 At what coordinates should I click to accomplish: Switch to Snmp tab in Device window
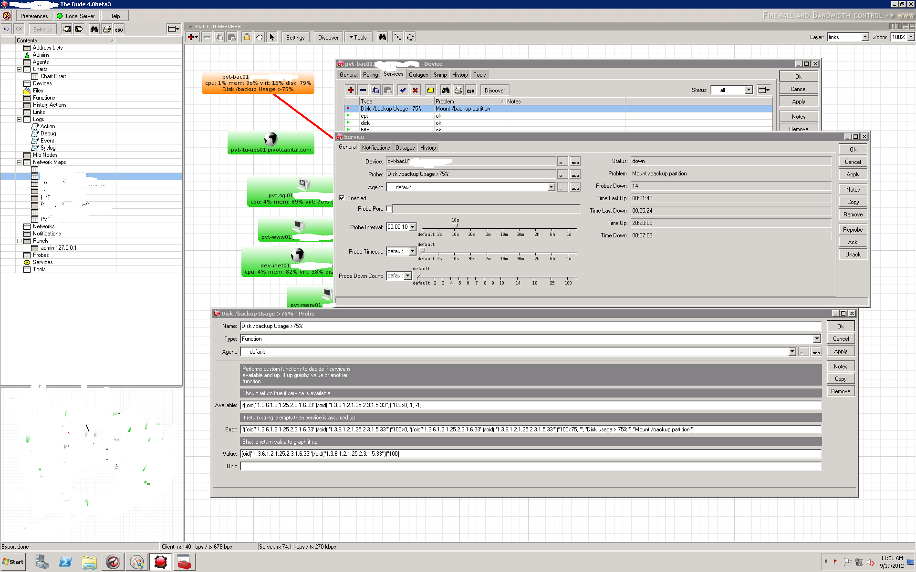(440, 75)
